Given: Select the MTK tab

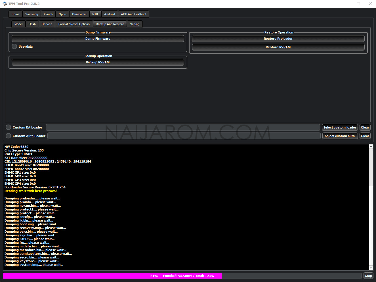Looking at the screenshot, I should 95,14.
